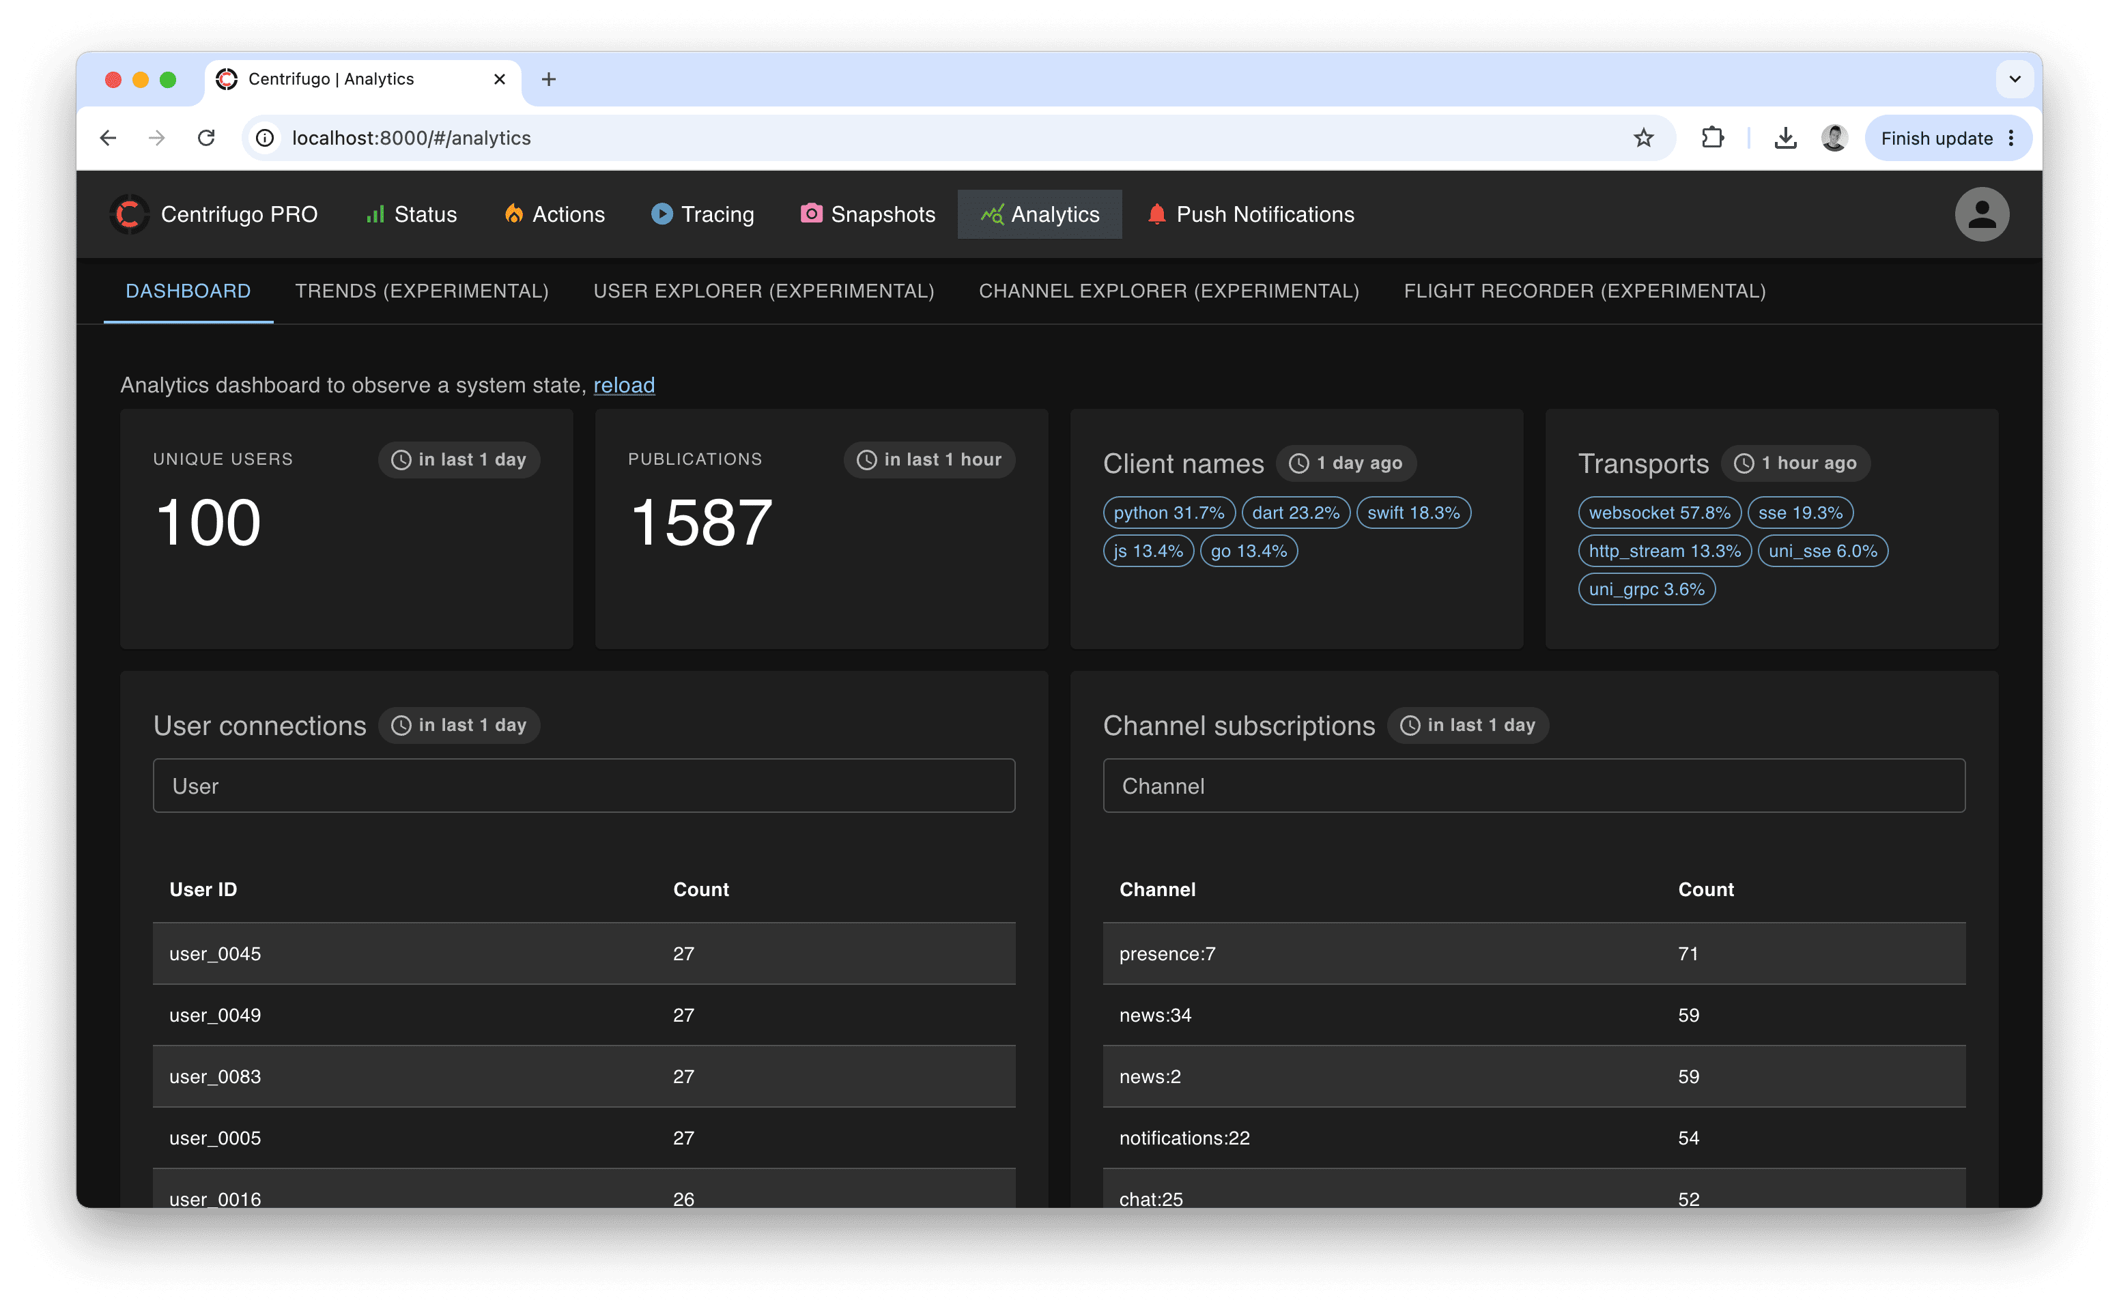Click the User connections 'in last 1 day' chip

pos(459,725)
